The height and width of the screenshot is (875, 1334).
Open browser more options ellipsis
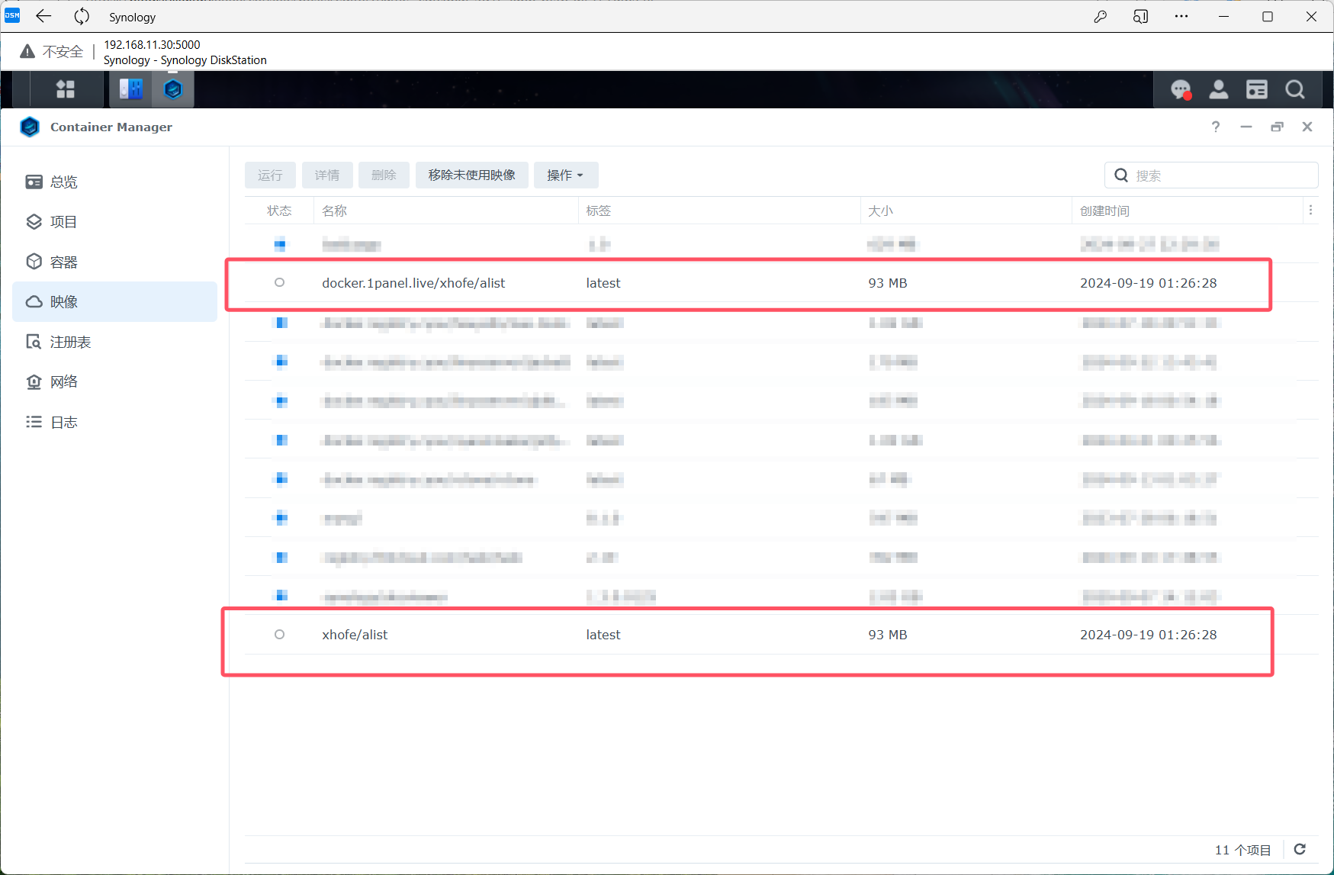tap(1181, 16)
